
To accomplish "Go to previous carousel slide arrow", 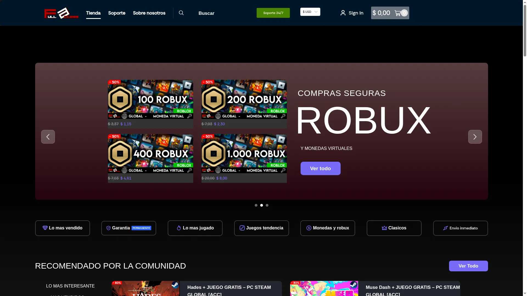I will 48,137.
